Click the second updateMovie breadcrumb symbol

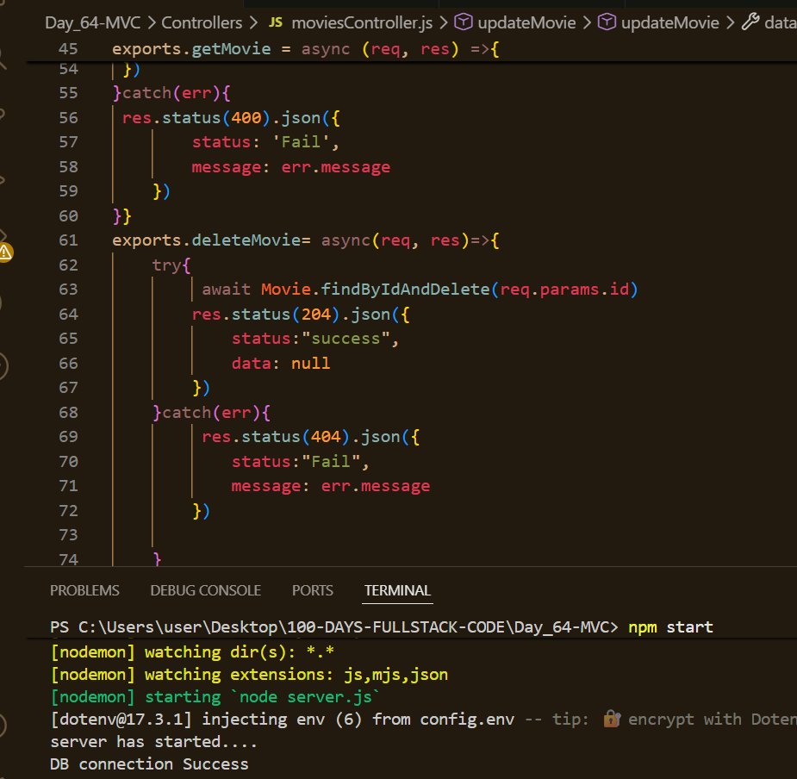pyautogui.click(x=670, y=23)
